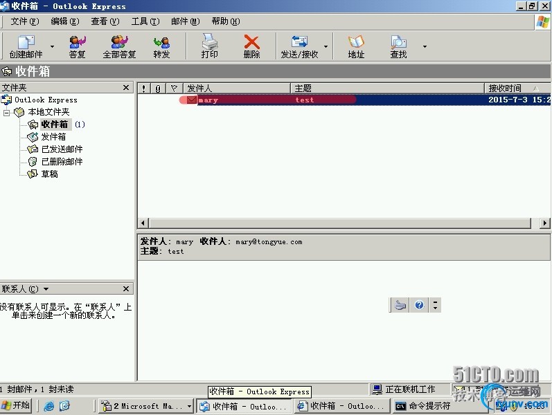The width and height of the screenshot is (552, 415).
Task: Select the Outlook Express root tree item
Action: pyautogui.click(x=46, y=100)
